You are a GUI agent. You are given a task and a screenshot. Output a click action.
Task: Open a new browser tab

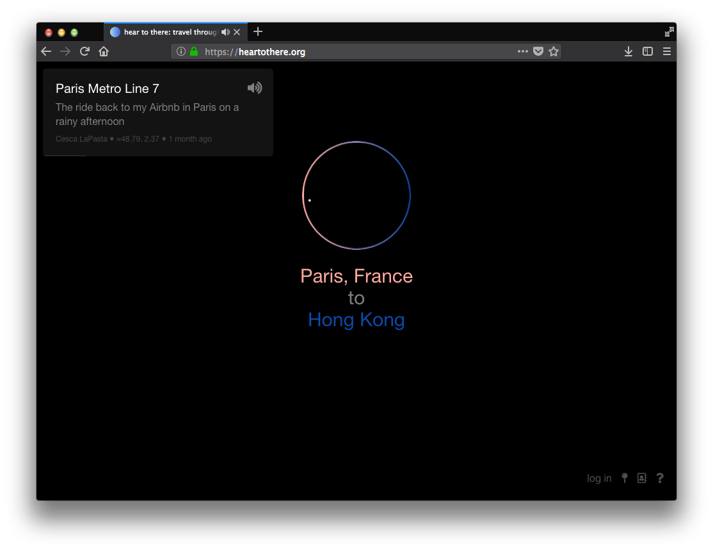(x=258, y=32)
